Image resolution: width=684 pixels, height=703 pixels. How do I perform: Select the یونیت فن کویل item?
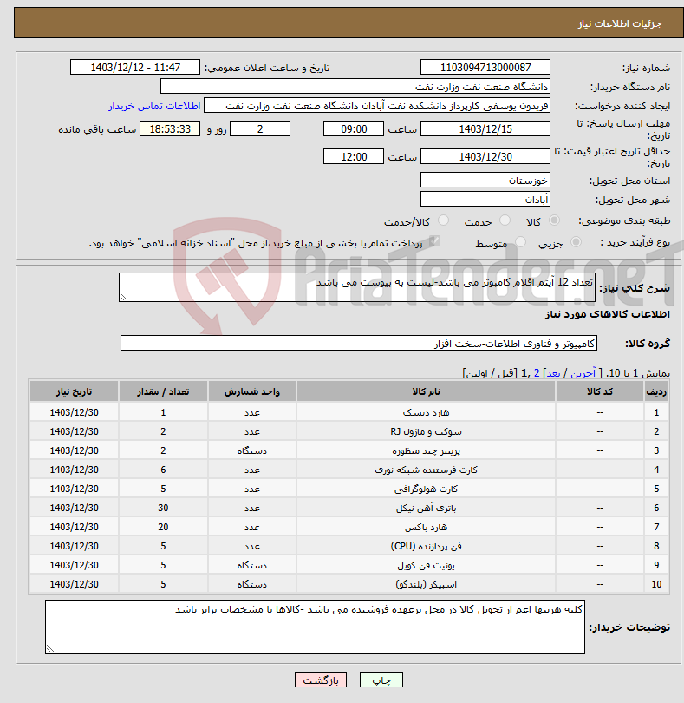[x=426, y=565]
